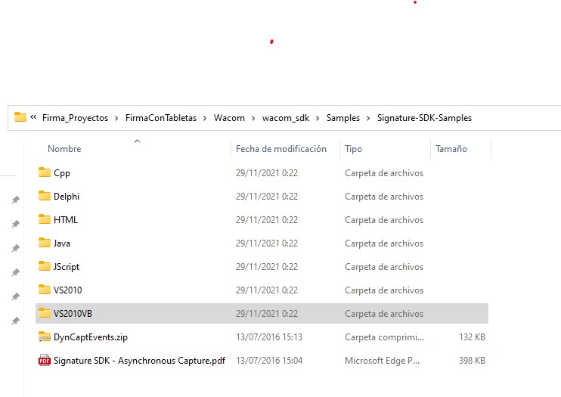Click the 132 KB size value
This screenshot has width=561, height=397.
(x=472, y=337)
